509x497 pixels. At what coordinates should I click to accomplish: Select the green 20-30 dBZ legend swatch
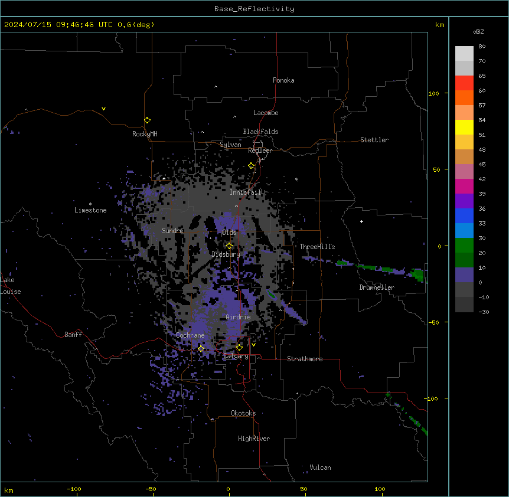(464, 246)
